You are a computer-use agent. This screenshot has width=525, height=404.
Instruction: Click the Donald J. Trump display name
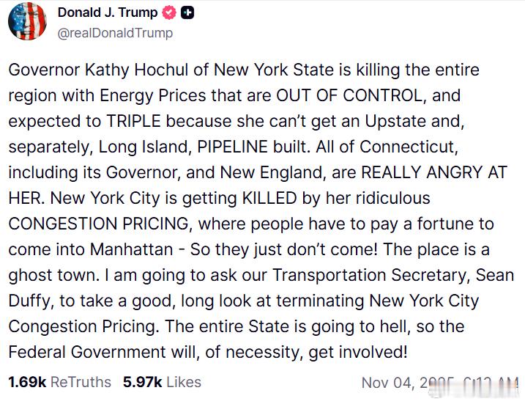pos(107,12)
